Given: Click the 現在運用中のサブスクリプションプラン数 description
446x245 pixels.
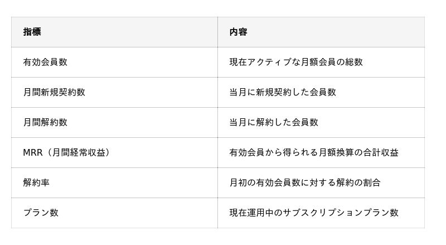Looking at the screenshot, I should point(314,213).
